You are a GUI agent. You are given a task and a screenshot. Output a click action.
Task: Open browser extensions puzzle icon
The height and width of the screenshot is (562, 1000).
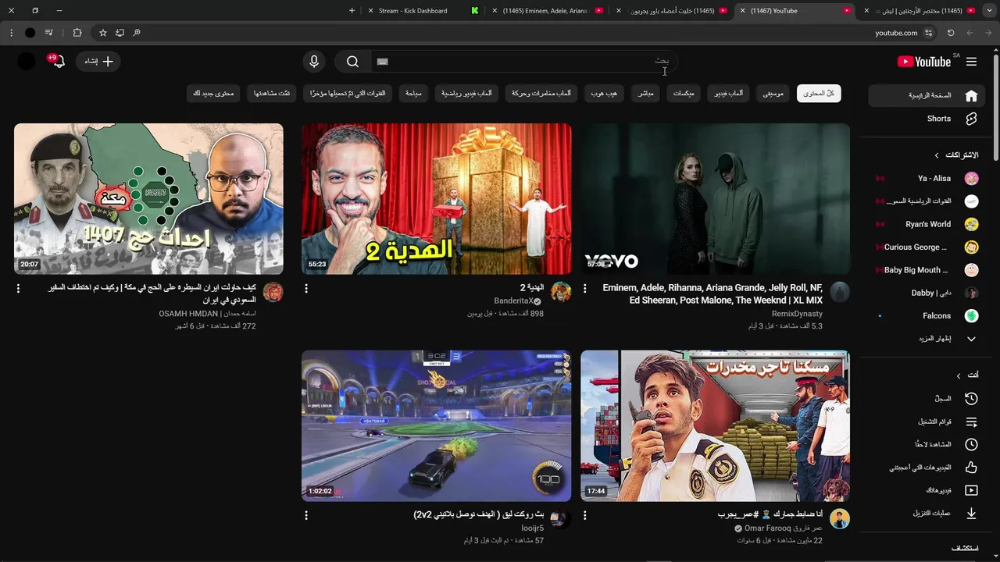coord(77,33)
